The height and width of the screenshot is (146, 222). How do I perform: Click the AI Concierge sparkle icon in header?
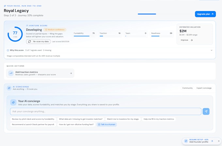click(x=9, y=88)
